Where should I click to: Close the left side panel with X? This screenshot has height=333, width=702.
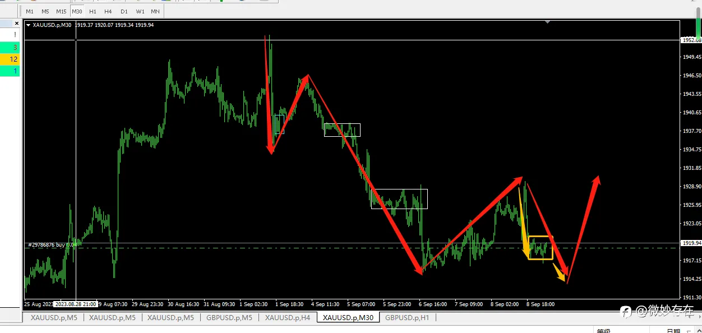[16, 23]
